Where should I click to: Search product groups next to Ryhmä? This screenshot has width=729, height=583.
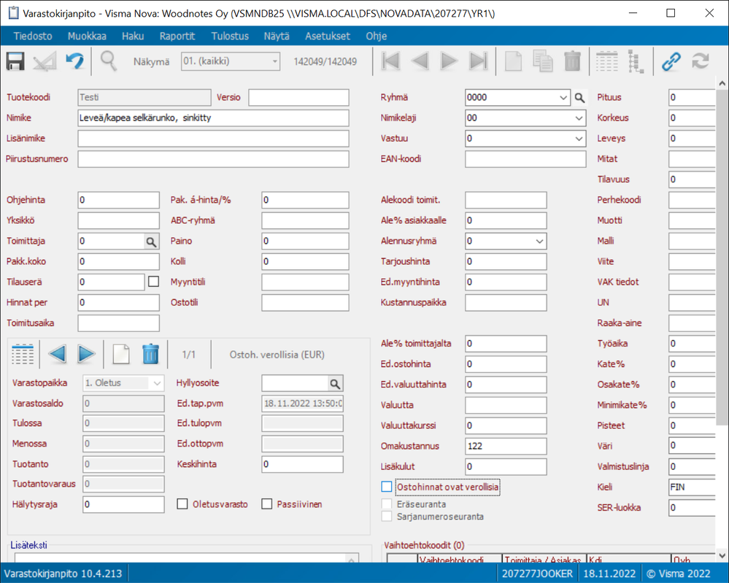click(579, 98)
